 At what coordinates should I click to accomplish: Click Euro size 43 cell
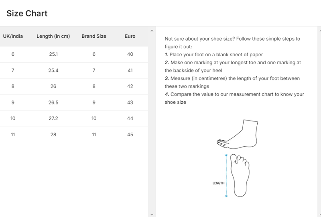[130, 102]
